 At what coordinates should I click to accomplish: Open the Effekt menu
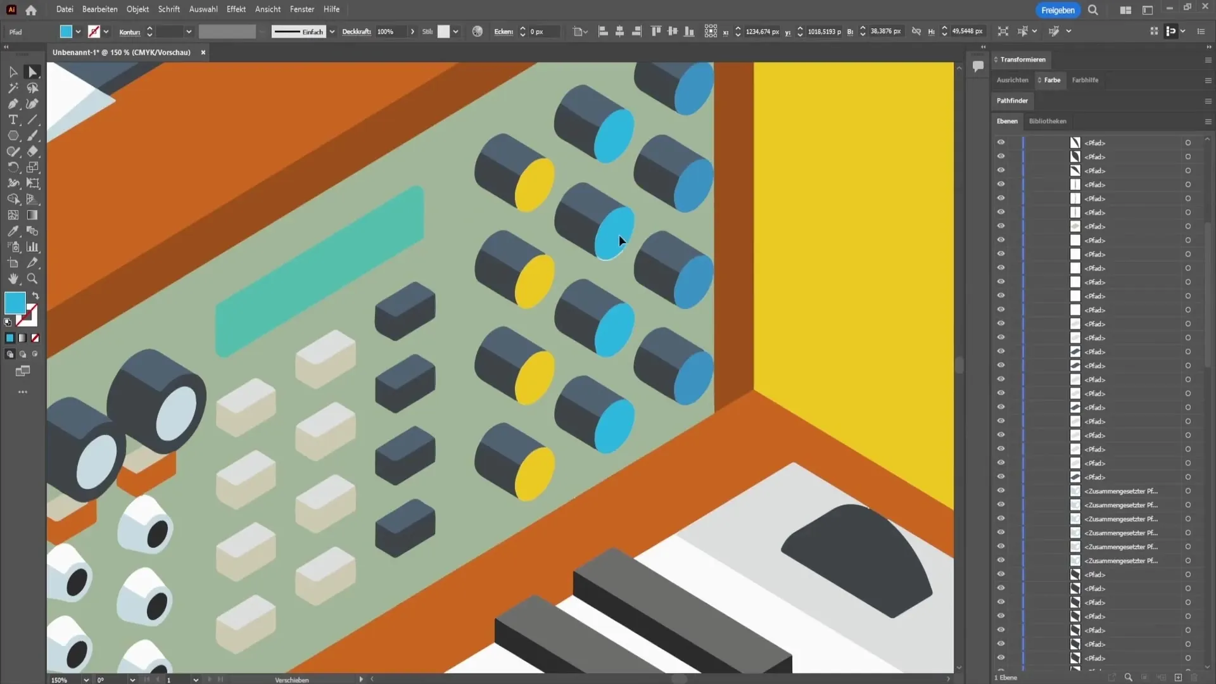(x=236, y=9)
